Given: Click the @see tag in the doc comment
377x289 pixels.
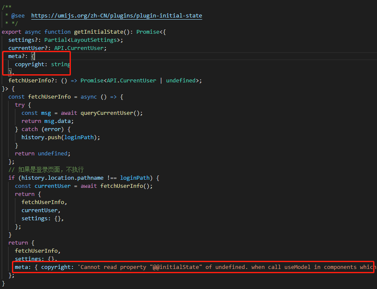Looking at the screenshot, I should pos(18,15).
